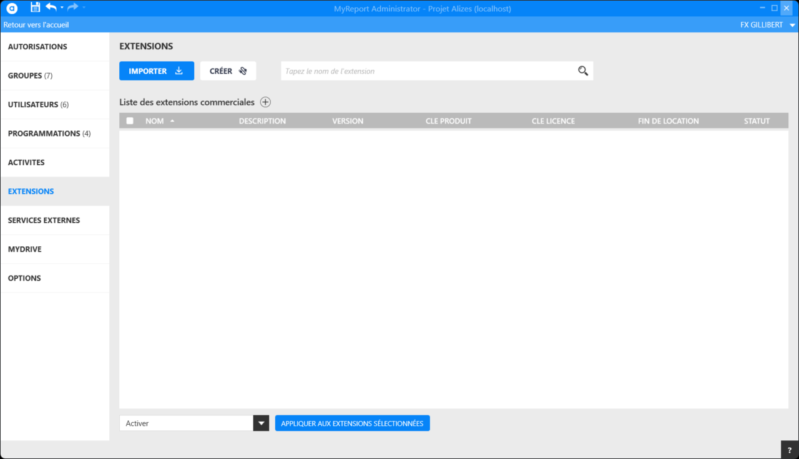Click the MyReport application logo
The width and height of the screenshot is (799, 459).
click(x=12, y=8)
